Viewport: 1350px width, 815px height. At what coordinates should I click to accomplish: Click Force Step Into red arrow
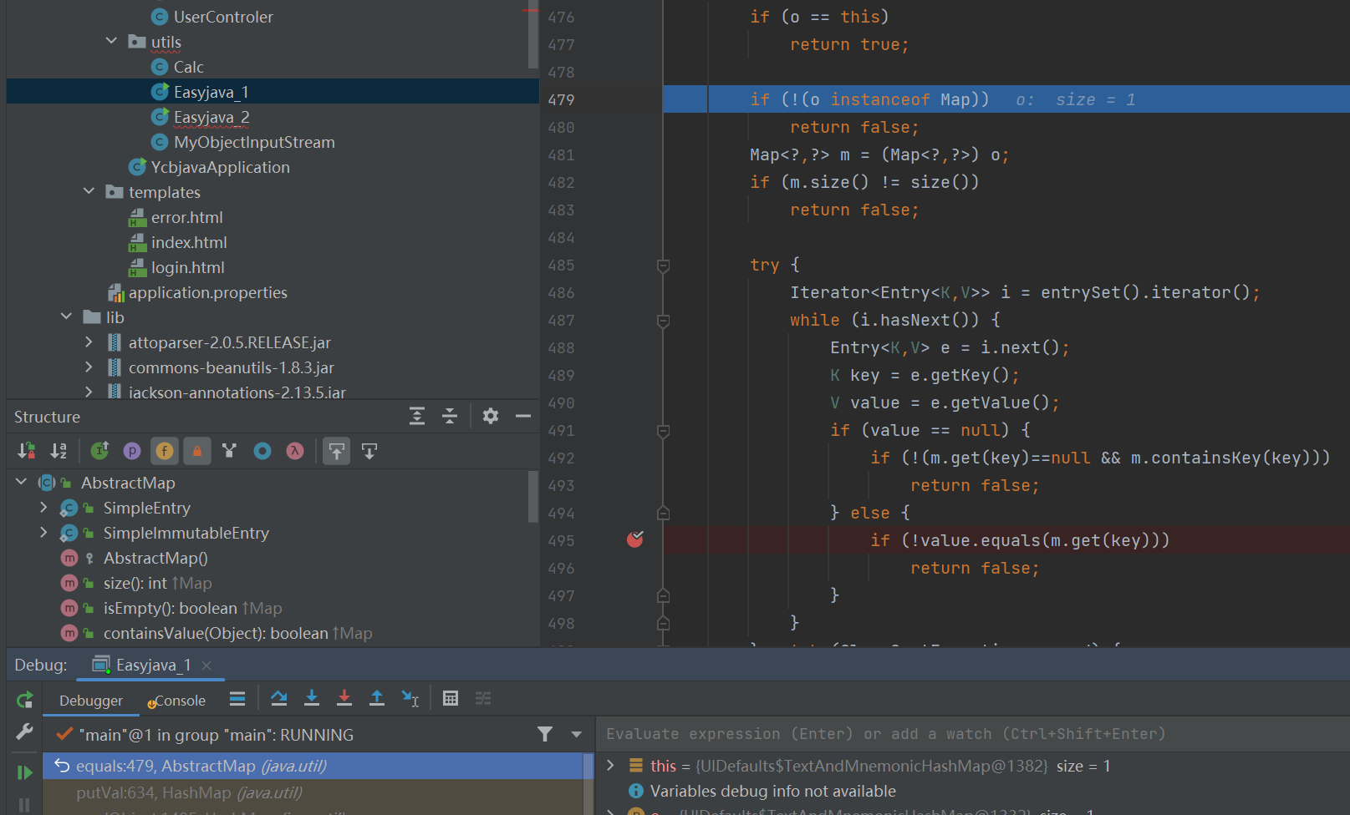[x=344, y=699]
